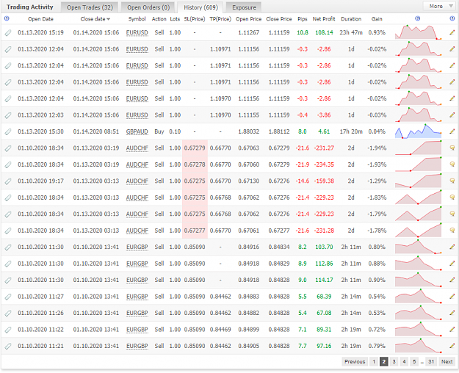Click net profit value 114.17

324,280
